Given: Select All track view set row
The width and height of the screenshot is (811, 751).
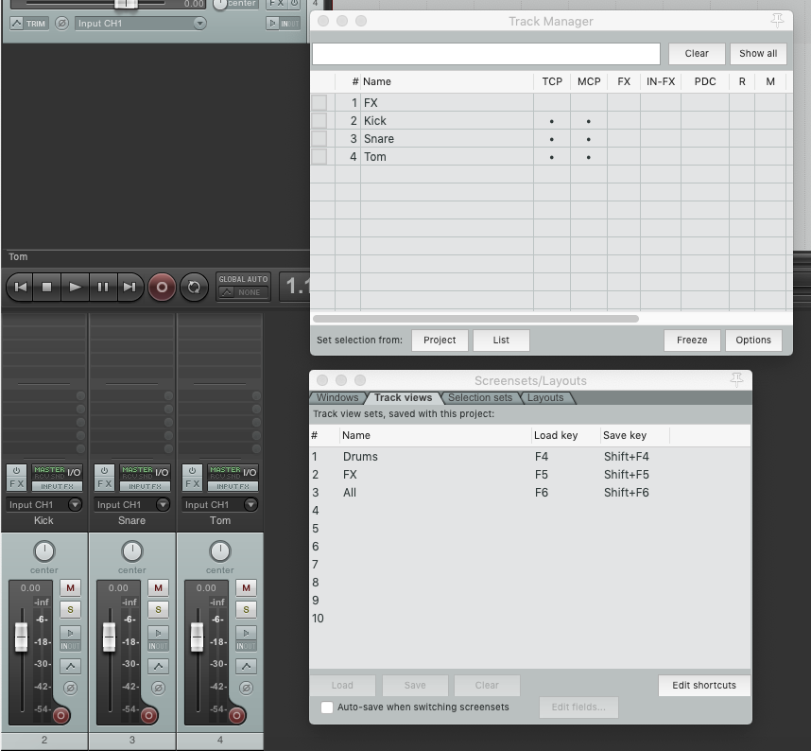Looking at the screenshot, I should (529, 492).
